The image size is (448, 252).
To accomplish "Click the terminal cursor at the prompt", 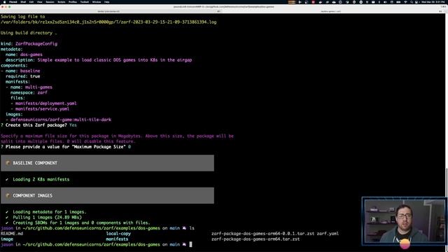I will [x=191, y=244].
